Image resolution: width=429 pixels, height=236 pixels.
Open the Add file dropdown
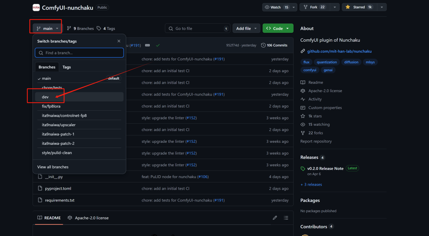[x=246, y=29]
